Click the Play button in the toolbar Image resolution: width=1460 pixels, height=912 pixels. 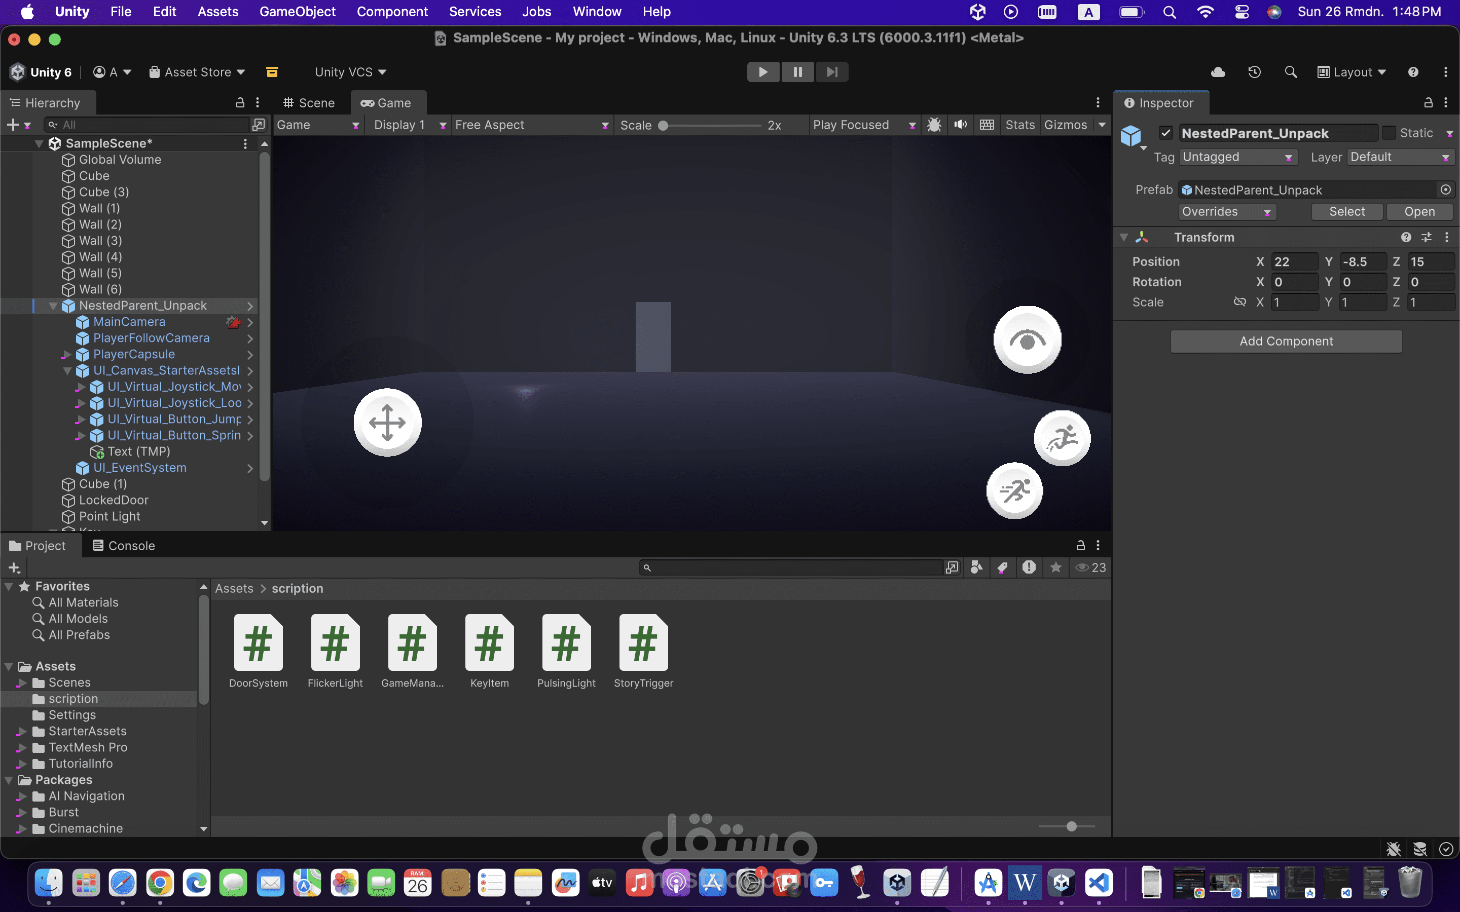[762, 72]
